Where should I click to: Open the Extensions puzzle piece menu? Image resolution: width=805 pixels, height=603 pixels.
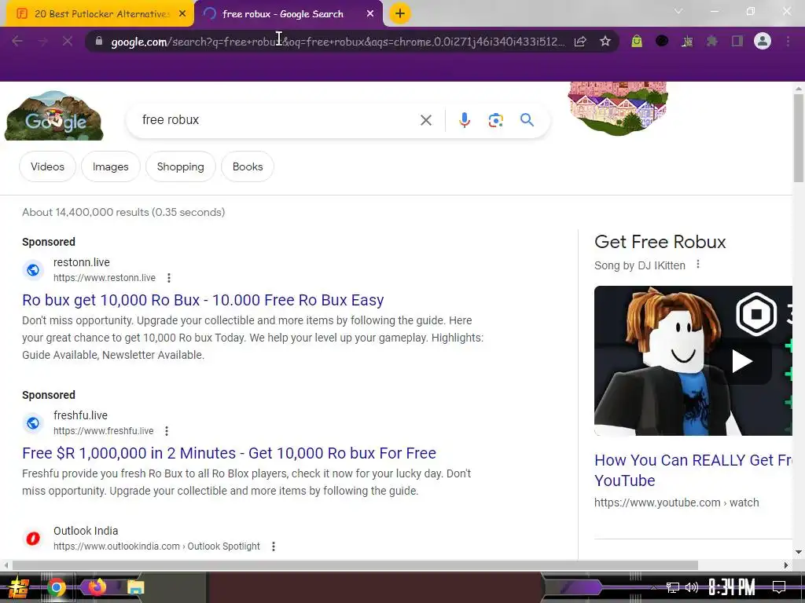click(x=712, y=41)
